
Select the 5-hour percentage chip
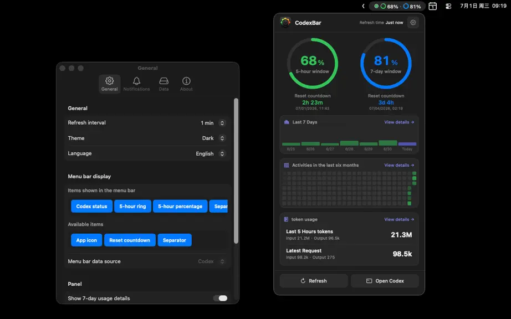(180, 207)
